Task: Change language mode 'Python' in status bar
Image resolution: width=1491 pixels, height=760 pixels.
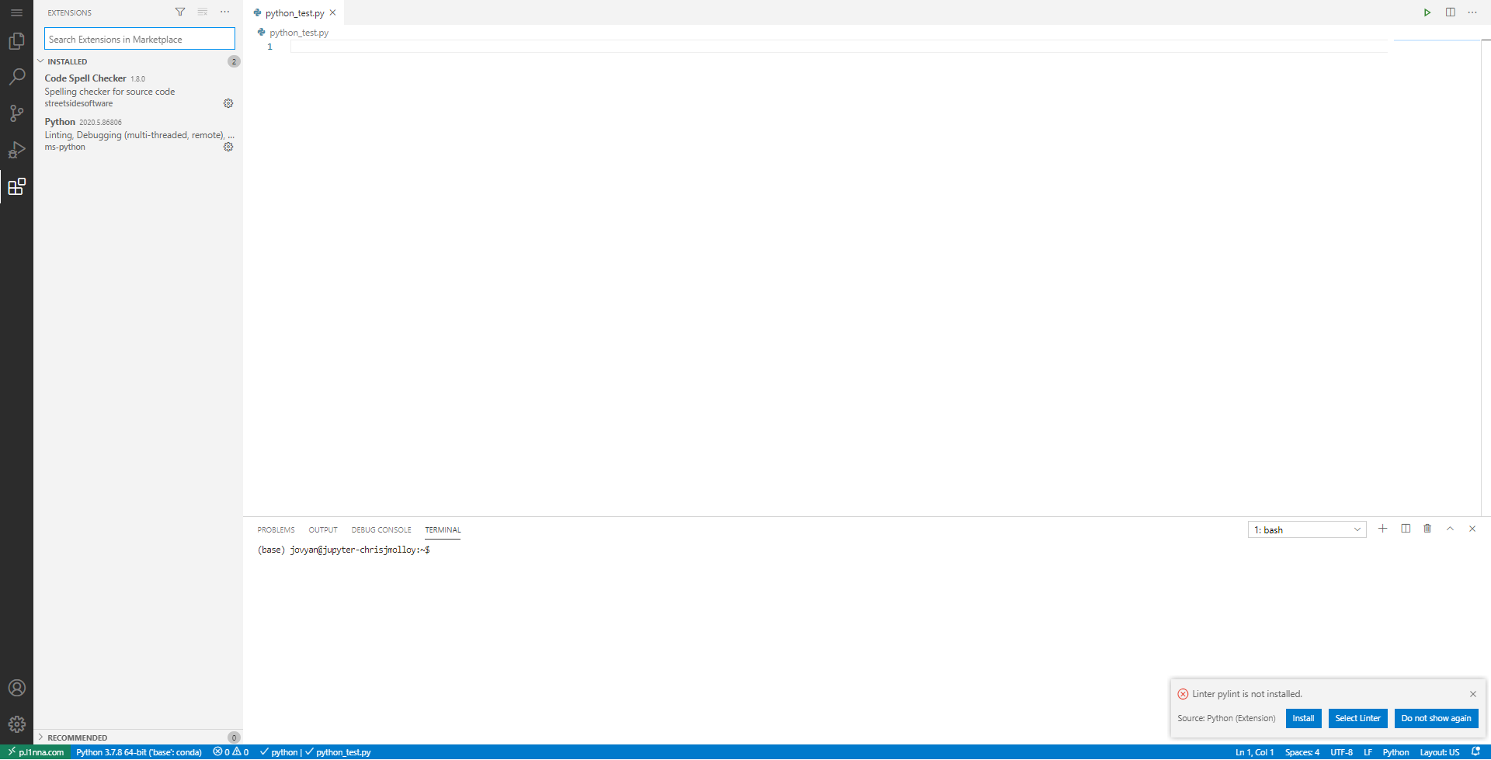Action: click(1395, 752)
